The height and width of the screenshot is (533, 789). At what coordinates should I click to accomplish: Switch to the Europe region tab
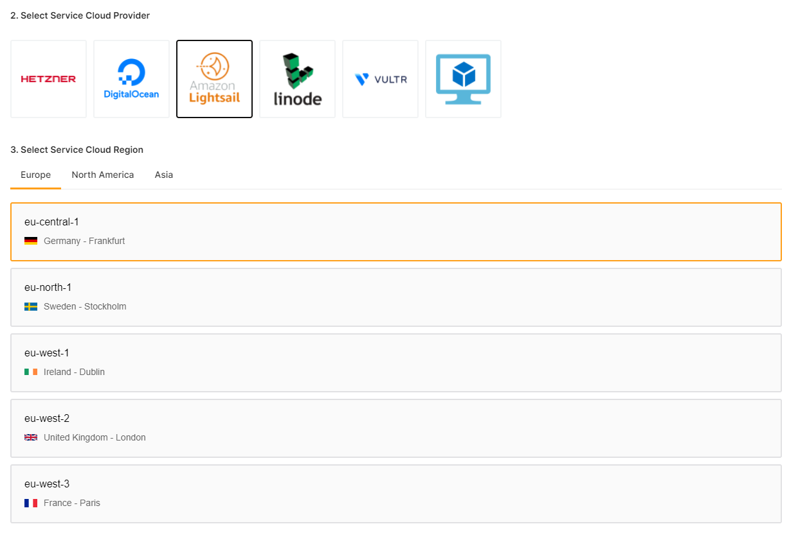[x=35, y=175]
